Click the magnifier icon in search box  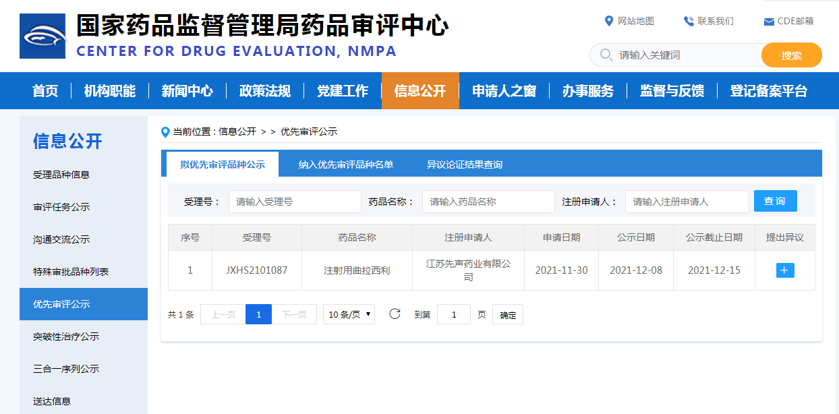[606, 55]
